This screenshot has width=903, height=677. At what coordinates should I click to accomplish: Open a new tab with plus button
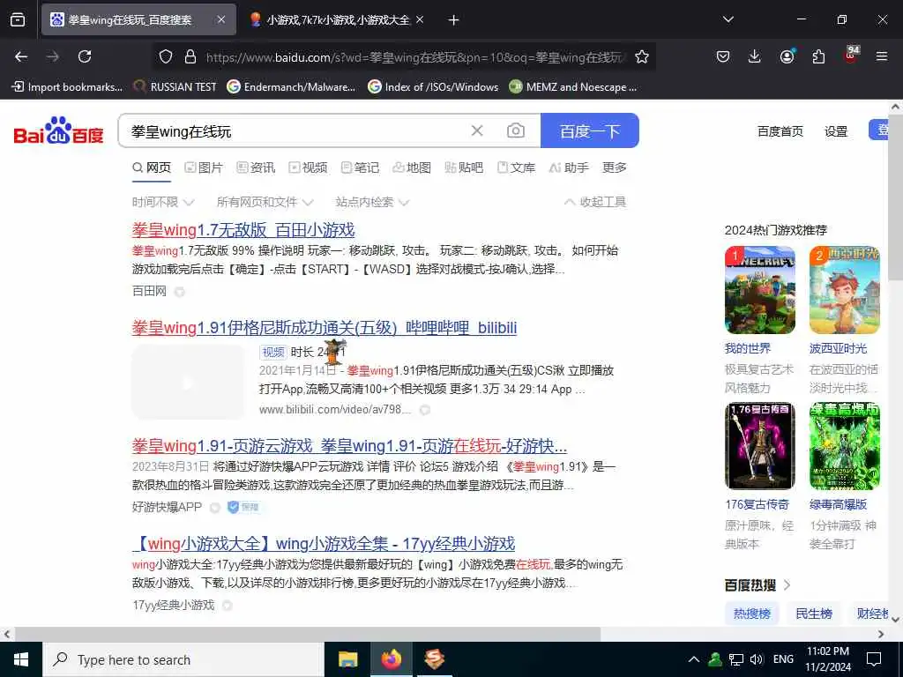tap(453, 20)
